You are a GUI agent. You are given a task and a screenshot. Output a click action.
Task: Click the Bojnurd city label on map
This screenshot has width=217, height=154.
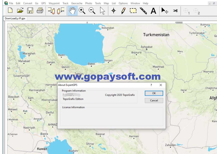[136, 53]
